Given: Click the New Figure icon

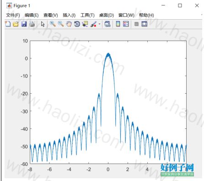Looking at the screenshot, I should (8, 24).
